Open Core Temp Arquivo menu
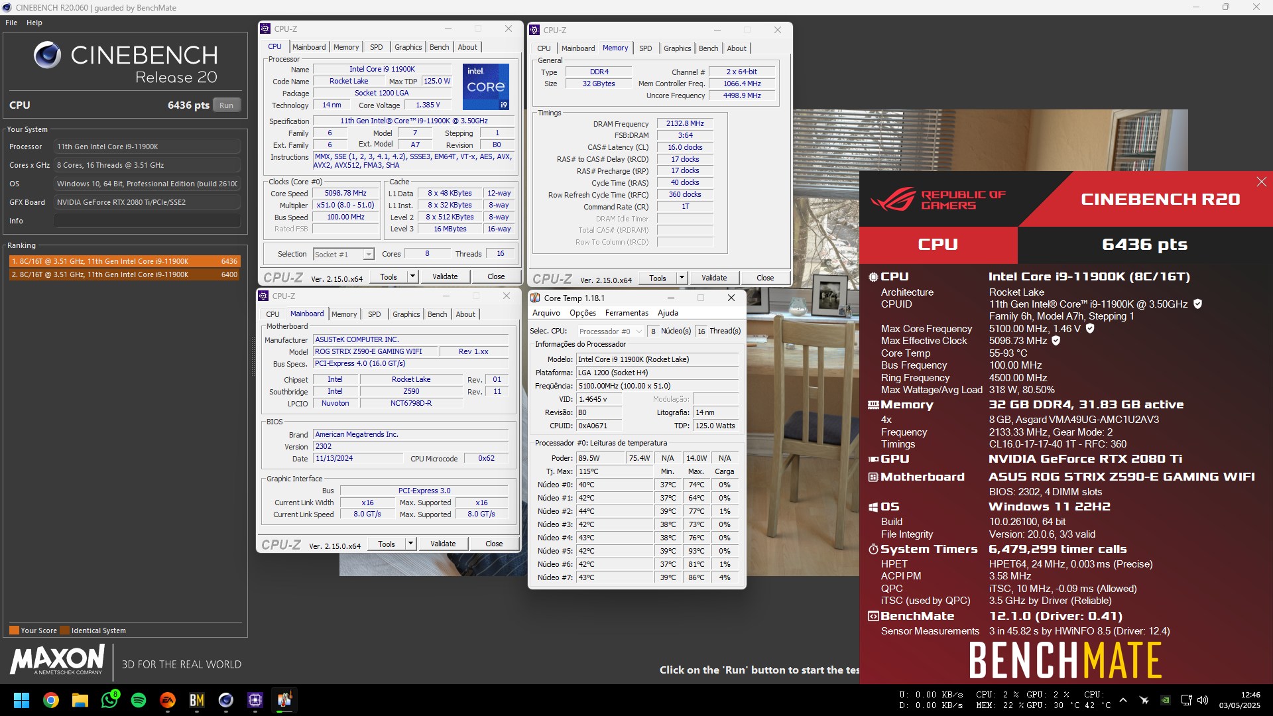The image size is (1273, 716). click(x=546, y=313)
